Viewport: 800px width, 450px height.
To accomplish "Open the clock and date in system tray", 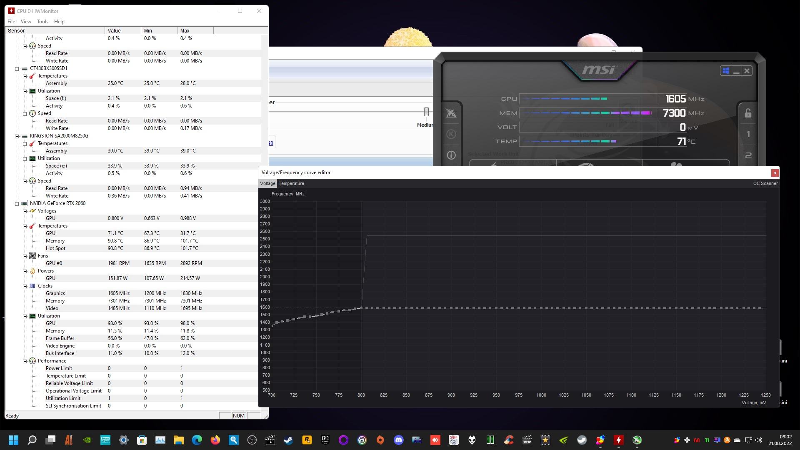I will 780,440.
